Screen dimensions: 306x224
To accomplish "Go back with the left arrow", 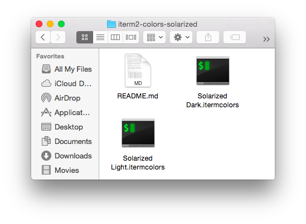I will click(43, 37).
